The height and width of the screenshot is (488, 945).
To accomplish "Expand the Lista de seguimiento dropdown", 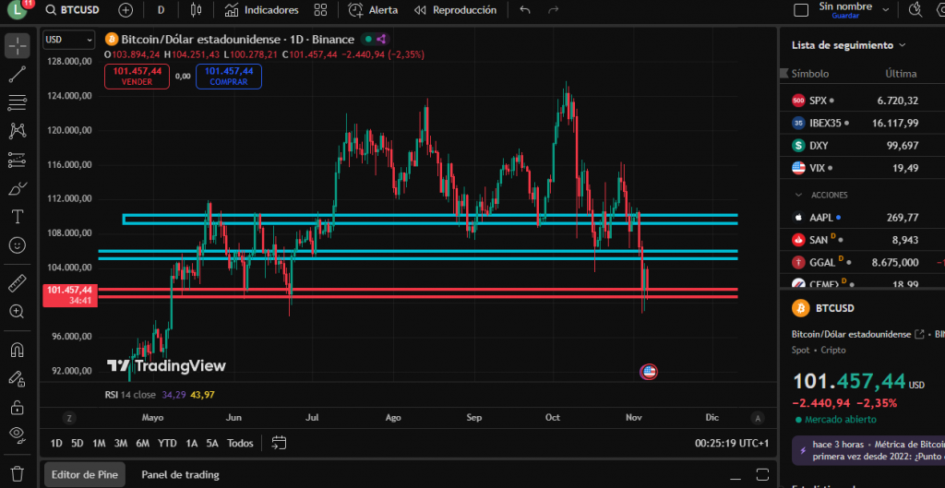I will (849, 44).
